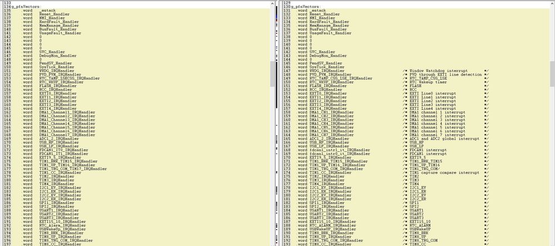Click right pane scrollbar up arrow
This screenshot has height=246, width=555.
coord(552,3)
